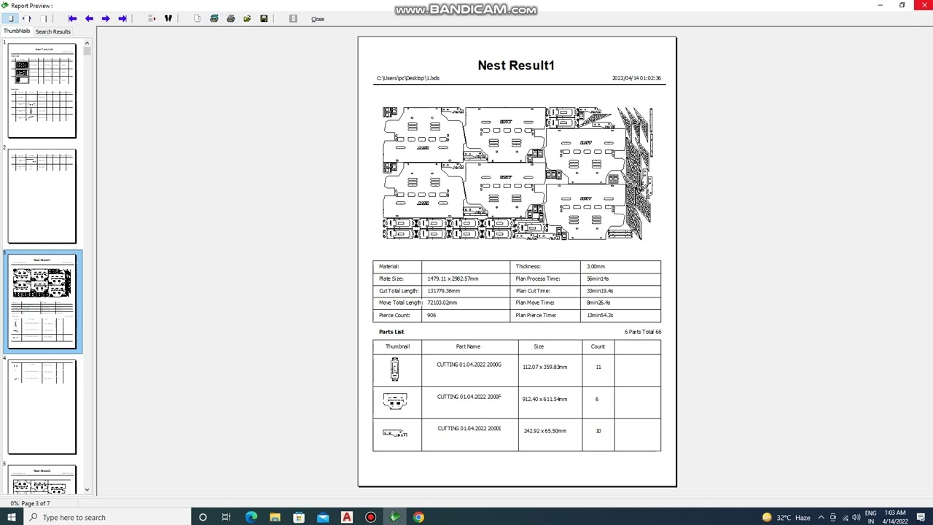Click the Part Name column header
The image size is (933, 525).
(x=468, y=346)
